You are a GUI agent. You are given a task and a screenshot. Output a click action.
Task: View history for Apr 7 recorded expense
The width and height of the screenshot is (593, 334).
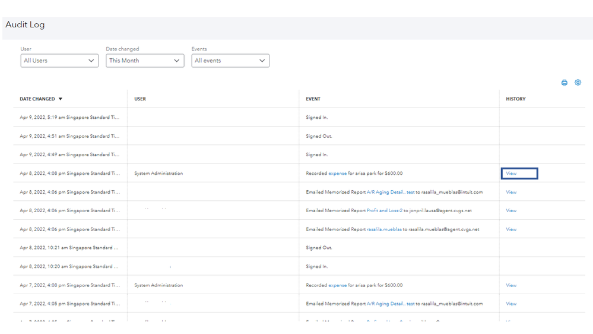point(511,285)
